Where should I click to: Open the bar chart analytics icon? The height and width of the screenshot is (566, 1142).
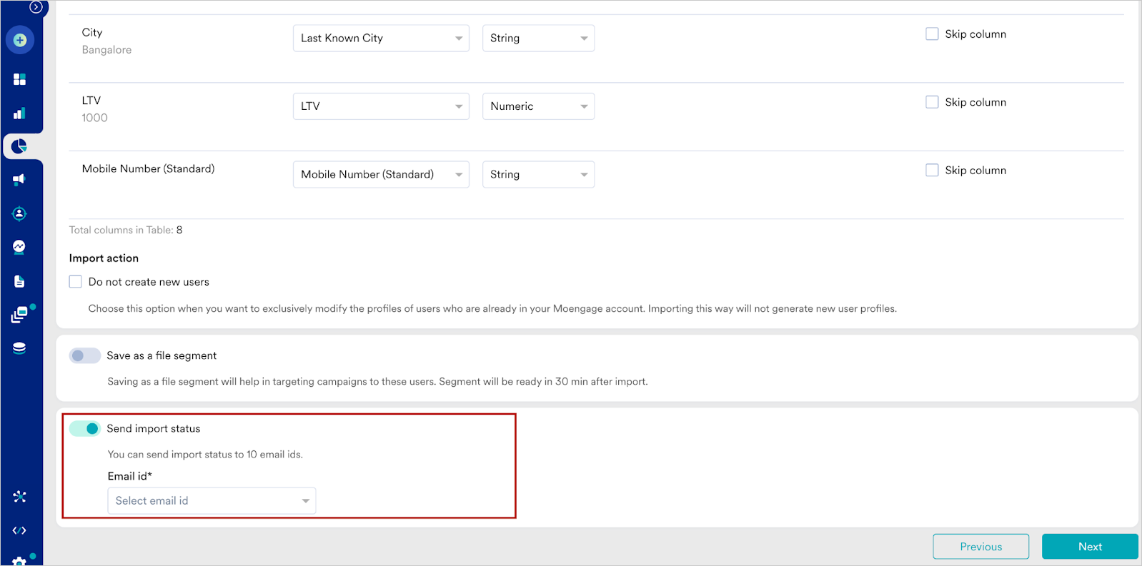pyautogui.click(x=20, y=113)
